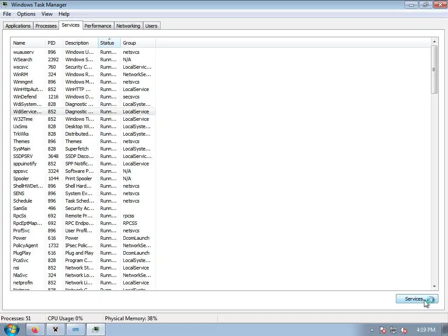This screenshot has width=448, height=336.
Task: Select the WSearch service row
Action: (x=83, y=59)
